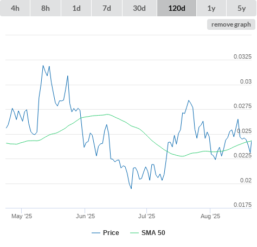Switch to the 30d range tab
The height and width of the screenshot is (247, 257).
click(139, 8)
